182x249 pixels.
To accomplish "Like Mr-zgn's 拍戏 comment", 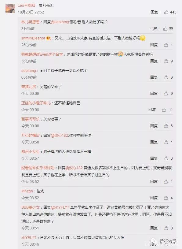I will 166,198.
